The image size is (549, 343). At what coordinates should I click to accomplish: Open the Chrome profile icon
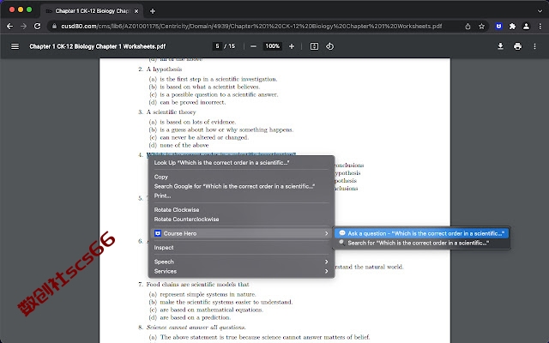[x=526, y=27]
